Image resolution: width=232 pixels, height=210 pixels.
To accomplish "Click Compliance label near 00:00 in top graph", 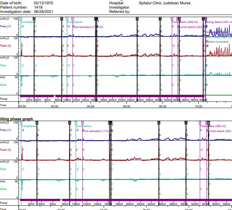I will (28, 22).
